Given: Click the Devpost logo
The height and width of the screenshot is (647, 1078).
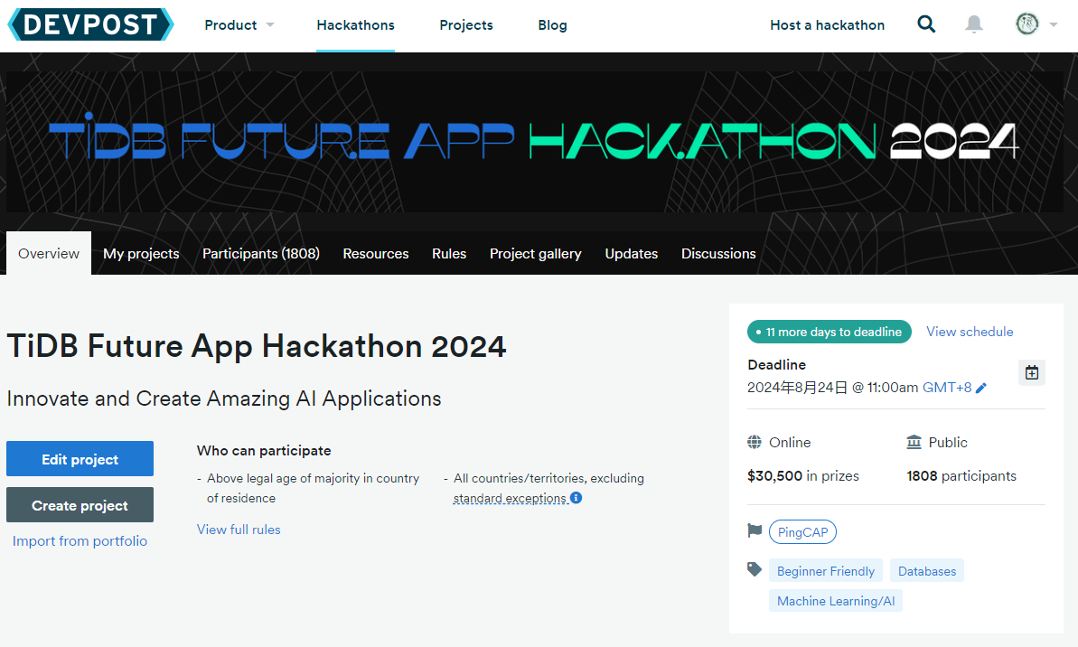Looking at the screenshot, I should pos(90,24).
